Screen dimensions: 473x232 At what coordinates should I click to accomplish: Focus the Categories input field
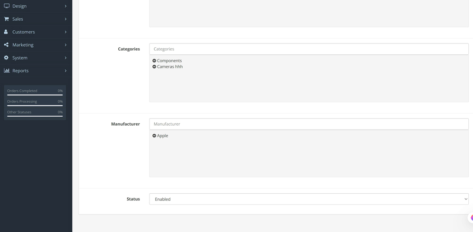click(308, 49)
